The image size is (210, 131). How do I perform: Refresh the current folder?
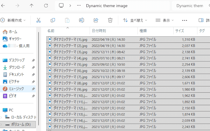pos(46,6)
